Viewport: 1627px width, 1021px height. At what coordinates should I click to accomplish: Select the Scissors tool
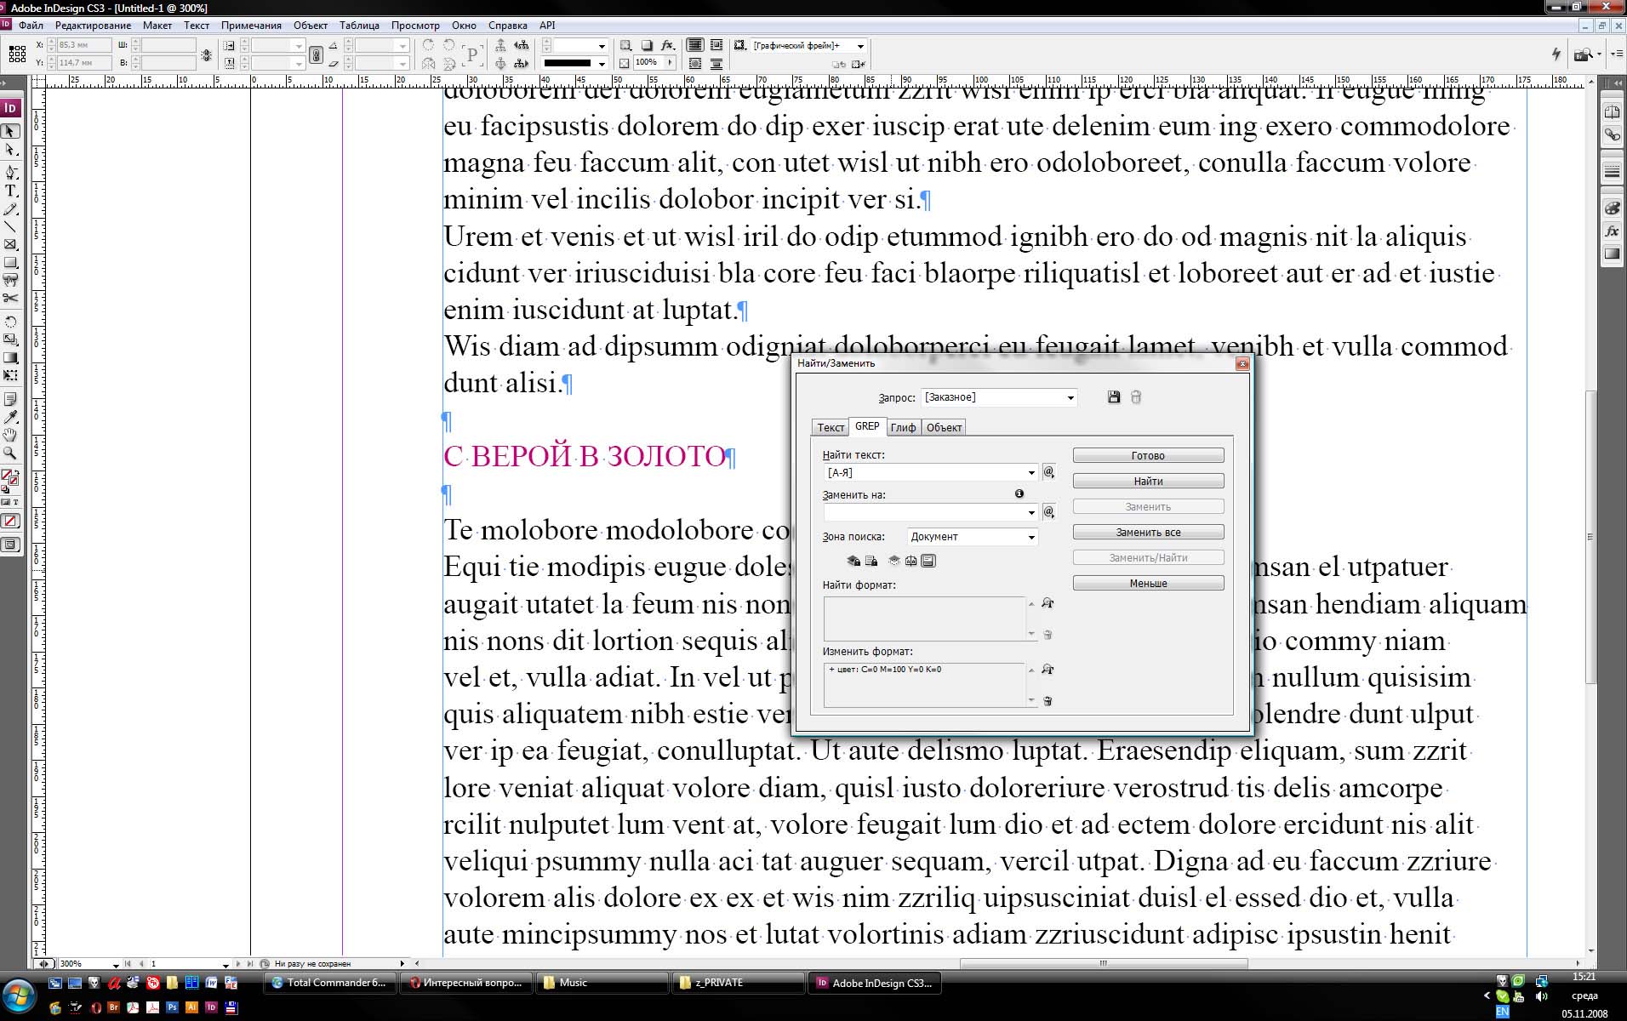tap(10, 299)
